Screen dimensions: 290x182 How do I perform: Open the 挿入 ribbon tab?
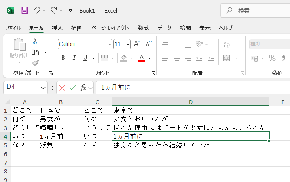tap(57, 28)
